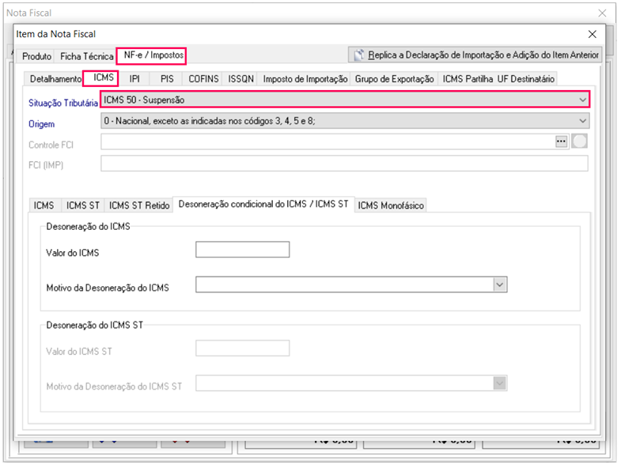Screen dimensions: 621x467
Task: Open the Ficha Técnica tab
Action: (x=87, y=57)
